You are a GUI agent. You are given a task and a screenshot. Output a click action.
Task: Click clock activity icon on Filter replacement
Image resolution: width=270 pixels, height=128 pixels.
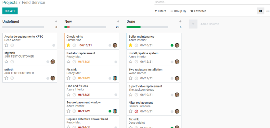tap(136, 111)
